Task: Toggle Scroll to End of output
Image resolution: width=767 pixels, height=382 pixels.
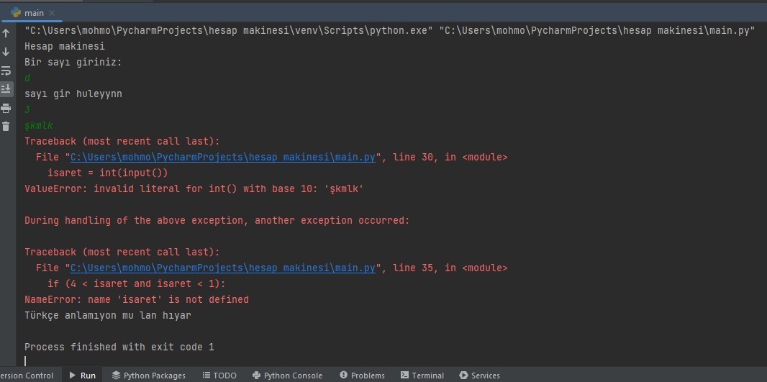Action: 6,89
